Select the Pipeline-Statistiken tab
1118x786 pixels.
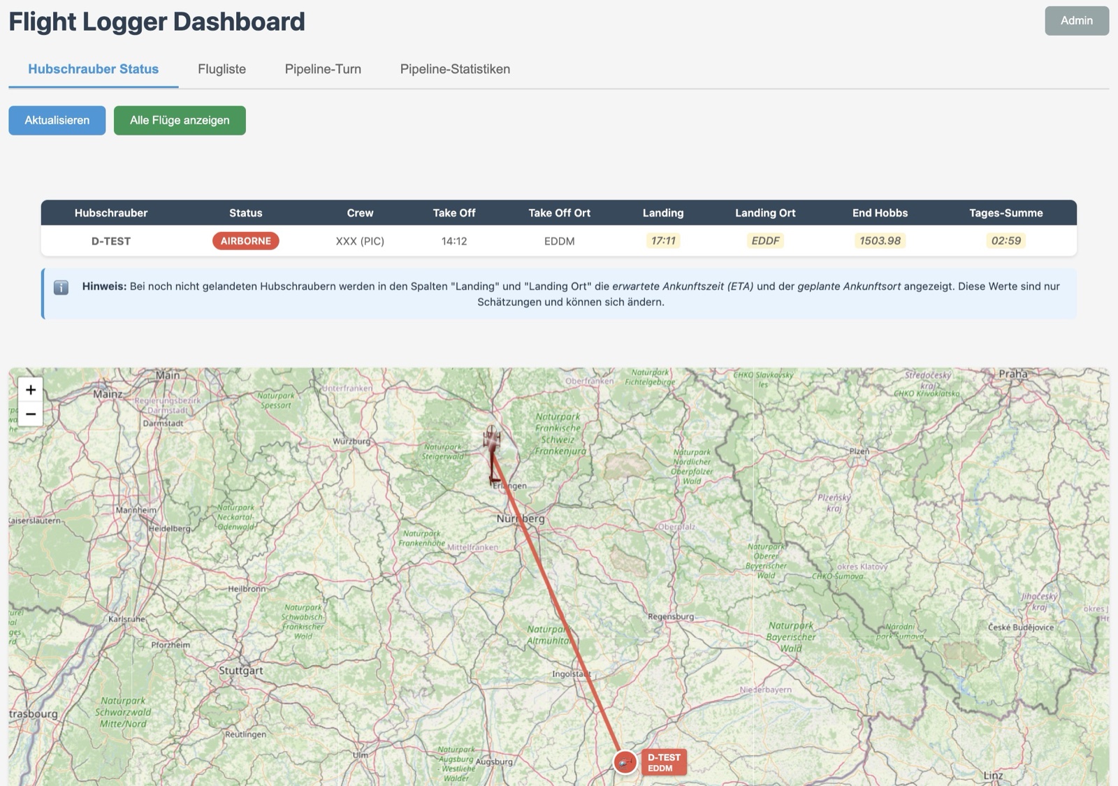pyautogui.click(x=455, y=69)
